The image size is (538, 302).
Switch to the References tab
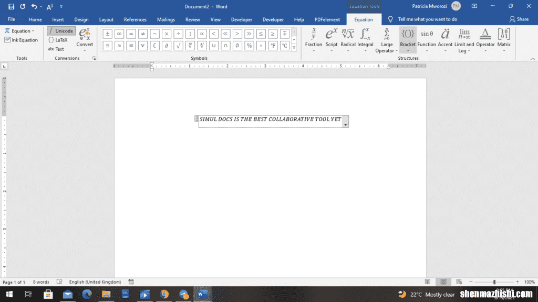point(135,19)
